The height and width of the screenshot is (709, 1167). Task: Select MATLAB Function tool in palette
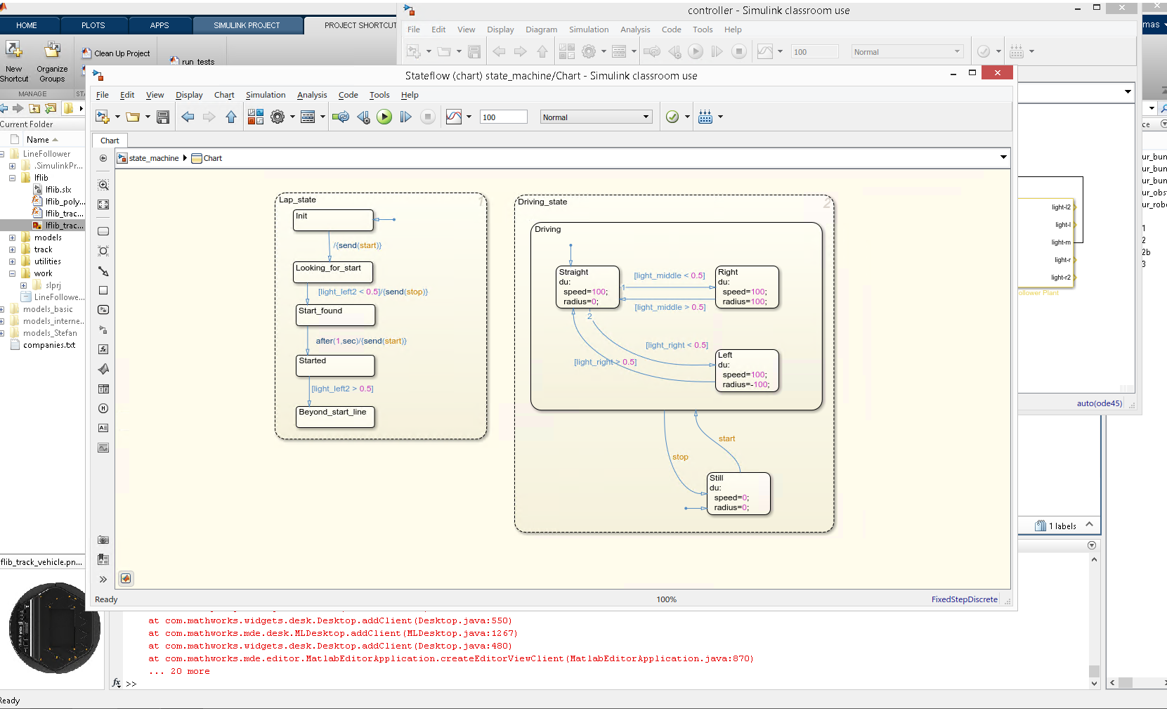103,369
